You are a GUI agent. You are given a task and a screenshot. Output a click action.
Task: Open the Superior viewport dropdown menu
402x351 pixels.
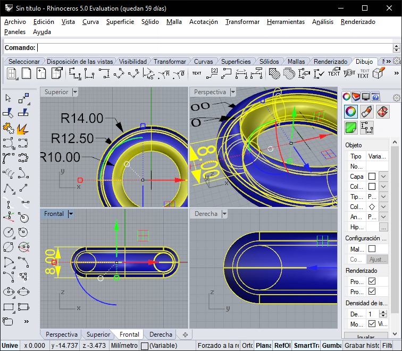[x=75, y=92]
